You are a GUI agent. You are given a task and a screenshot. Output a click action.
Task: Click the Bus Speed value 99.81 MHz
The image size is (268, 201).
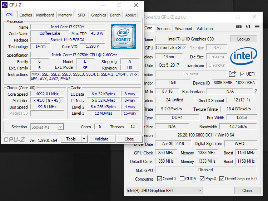(x=47, y=107)
